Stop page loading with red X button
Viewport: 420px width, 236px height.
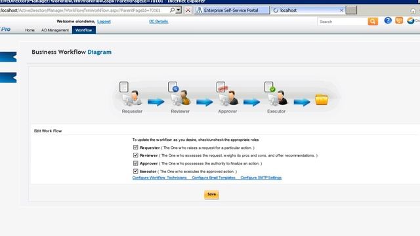188,10
